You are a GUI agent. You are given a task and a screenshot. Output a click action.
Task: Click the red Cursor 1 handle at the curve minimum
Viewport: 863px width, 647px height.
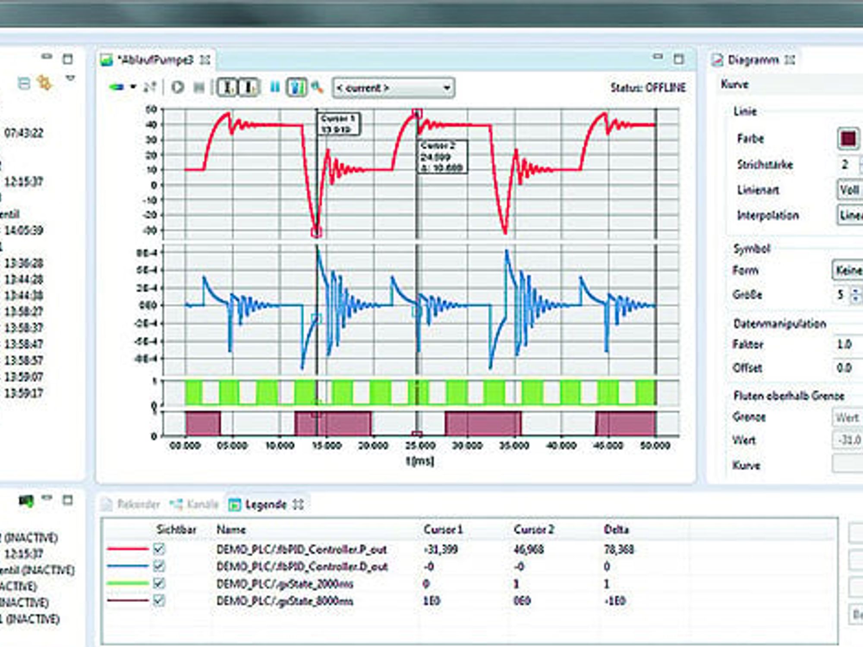point(316,232)
